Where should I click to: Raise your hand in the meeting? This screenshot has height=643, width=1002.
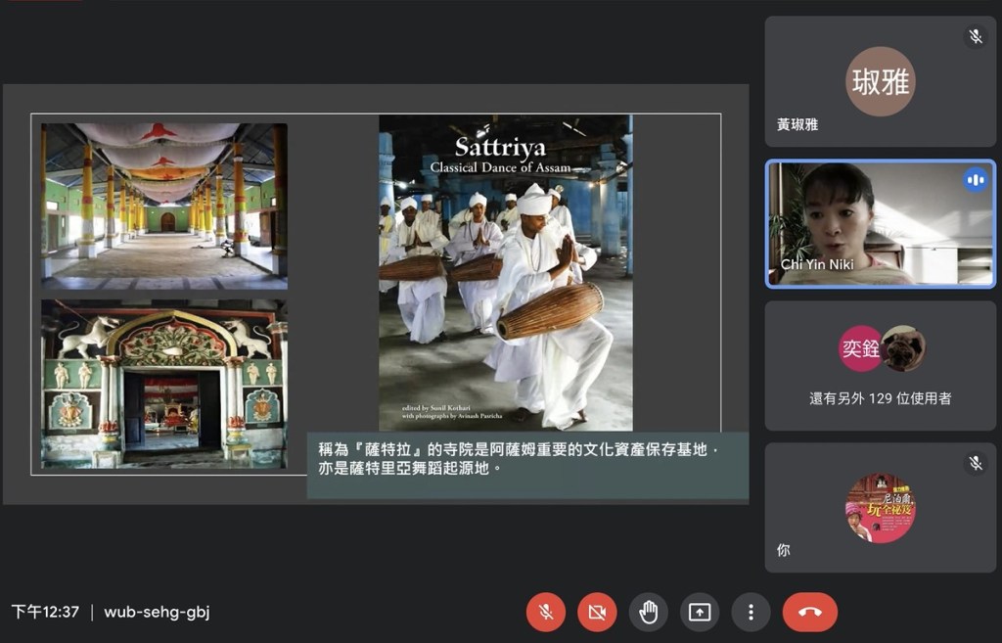click(x=648, y=612)
